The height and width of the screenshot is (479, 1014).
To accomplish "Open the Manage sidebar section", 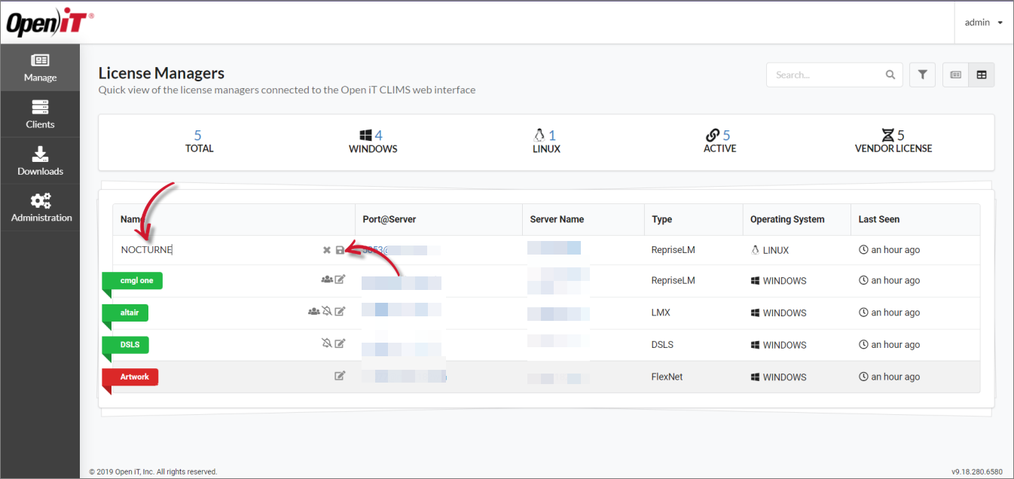I will pos(40,68).
